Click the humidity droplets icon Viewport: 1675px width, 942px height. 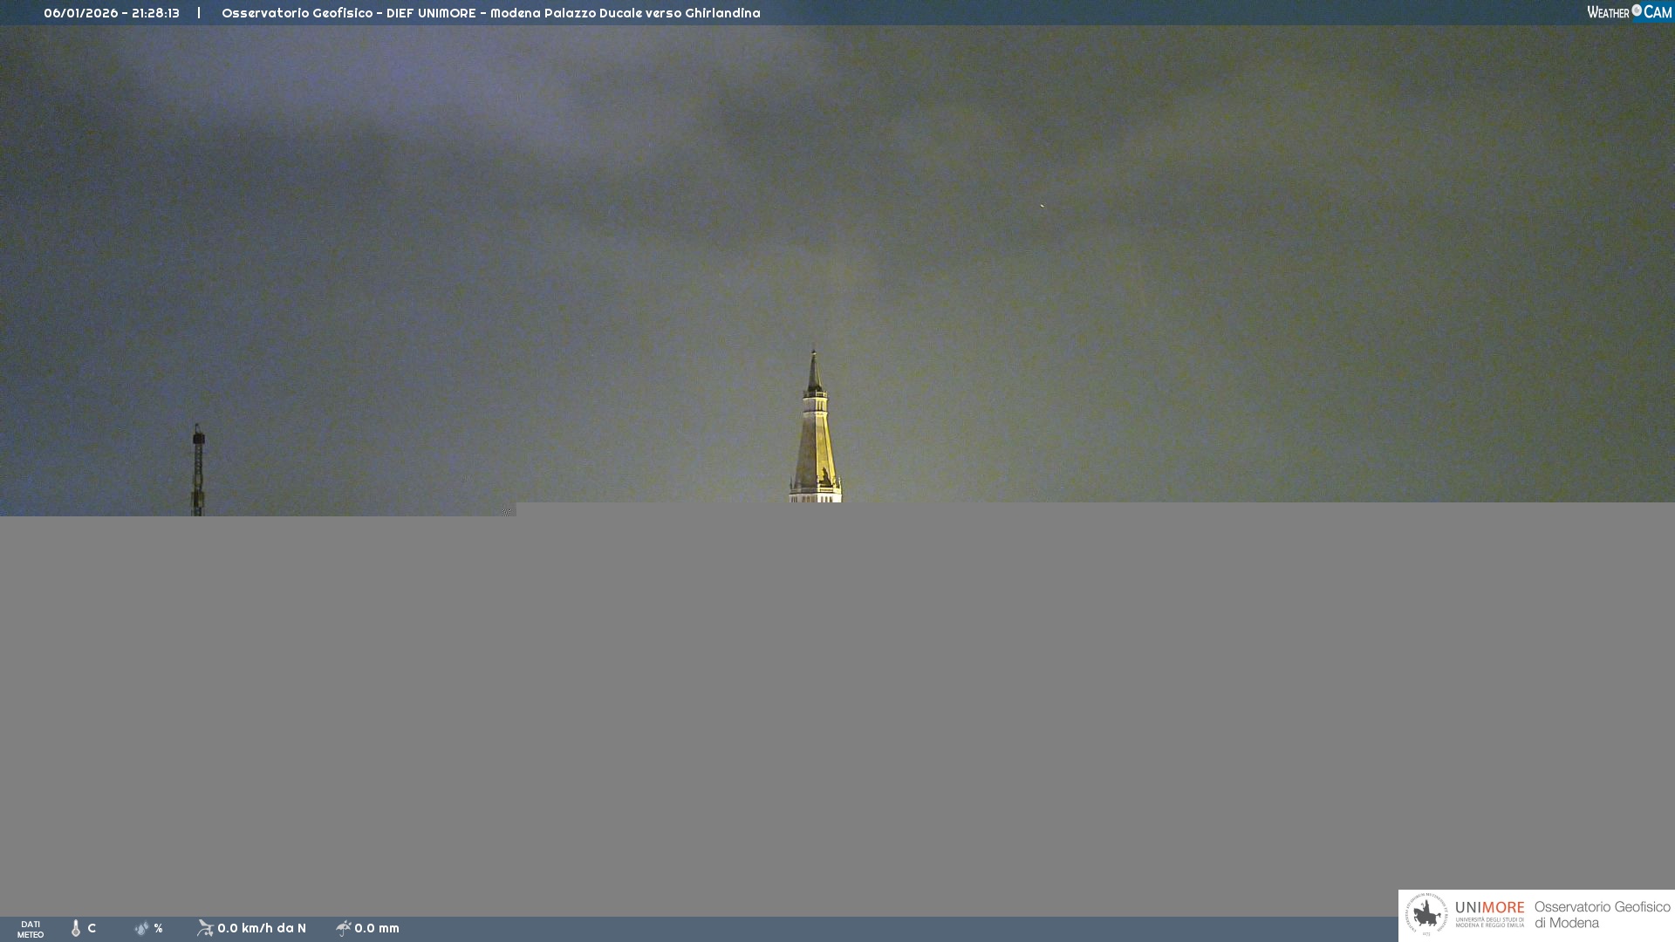click(x=141, y=929)
